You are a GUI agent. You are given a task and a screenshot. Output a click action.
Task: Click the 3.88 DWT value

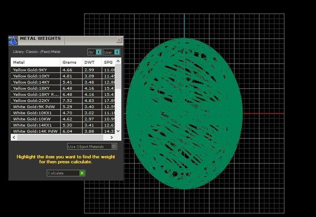89,131
